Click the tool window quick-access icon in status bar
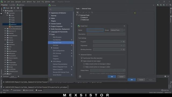Screen dimensions: 172x97 click(x=1, y=92)
